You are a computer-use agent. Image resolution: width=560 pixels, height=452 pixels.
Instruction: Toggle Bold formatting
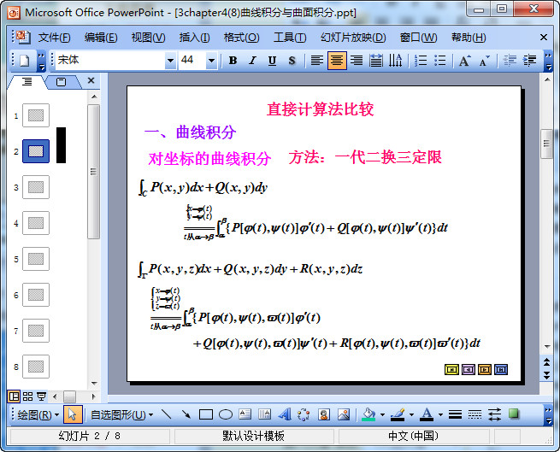pos(233,61)
